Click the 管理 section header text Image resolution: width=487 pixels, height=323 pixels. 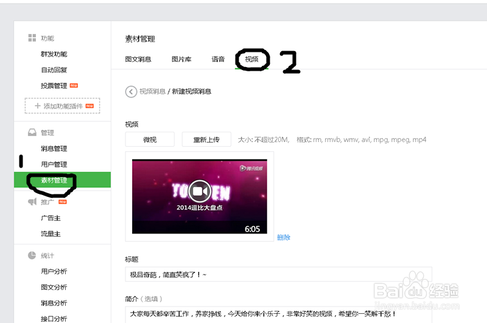[x=47, y=133]
